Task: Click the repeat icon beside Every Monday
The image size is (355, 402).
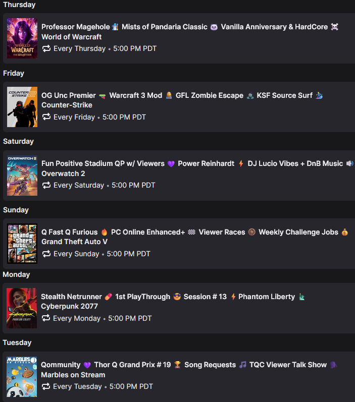Action: 45,318
